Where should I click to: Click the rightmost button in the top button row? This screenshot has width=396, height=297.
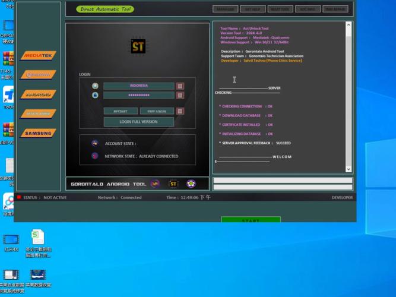[x=335, y=9]
